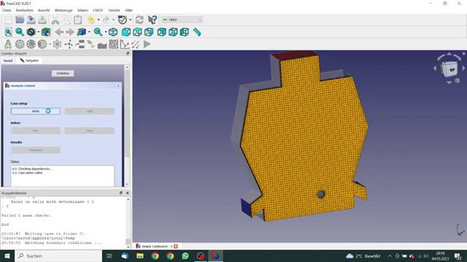Select the Front view cube icon
Viewport: 467px width, 262px height.
click(126, 32)
